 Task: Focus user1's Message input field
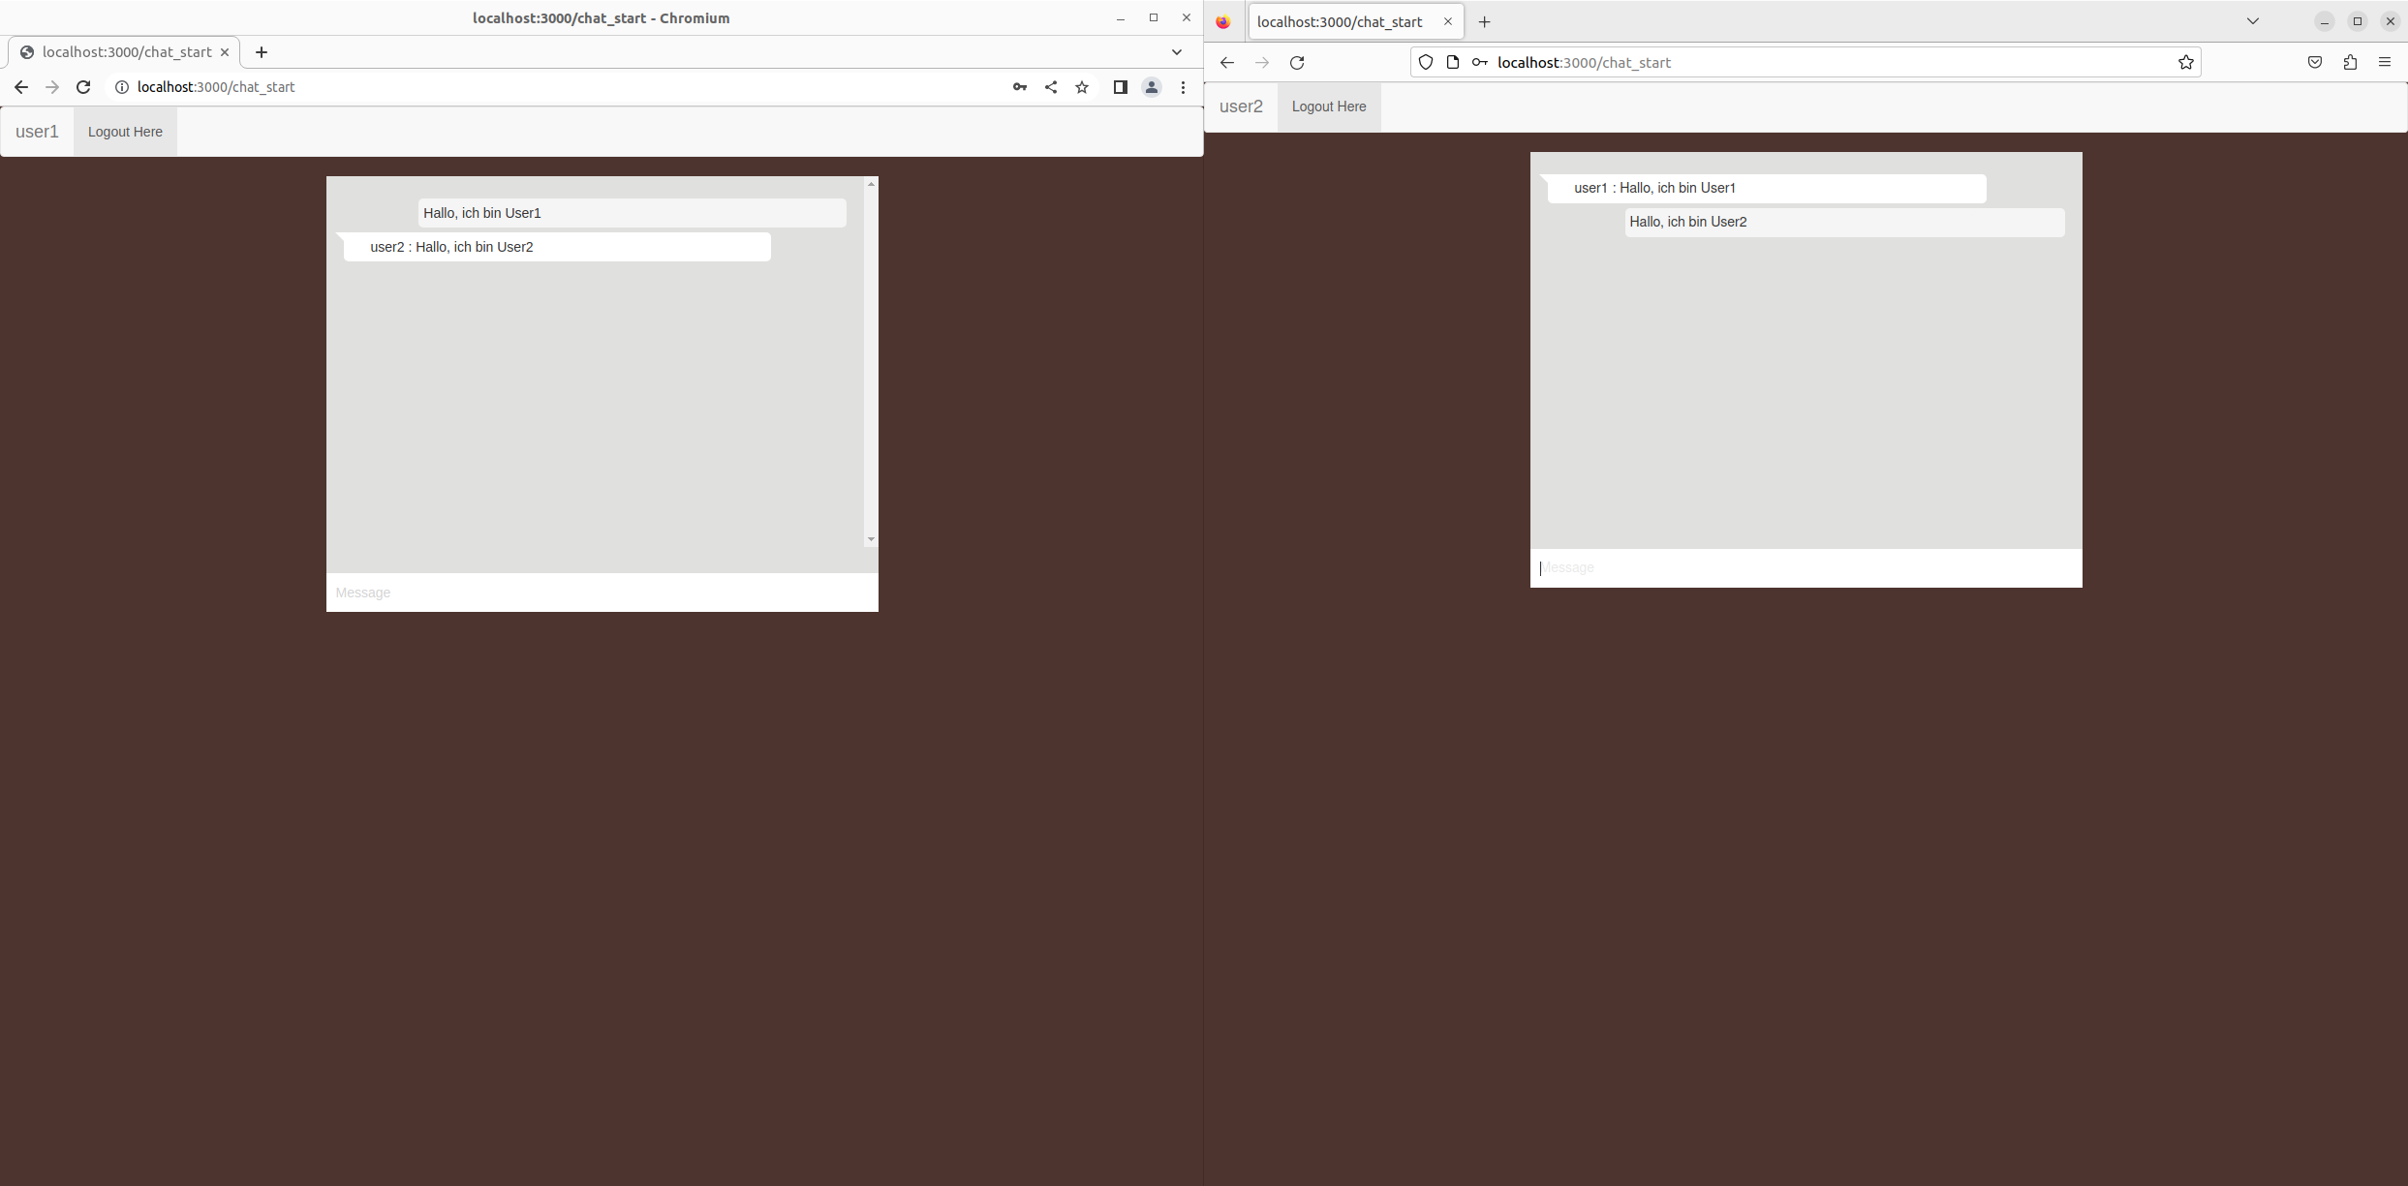click(602, 593)
